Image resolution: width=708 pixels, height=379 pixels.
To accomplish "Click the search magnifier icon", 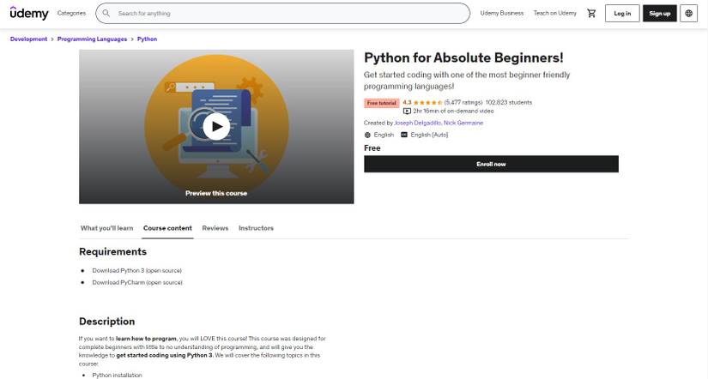I will pyautogui.click(x=106, y=14).
